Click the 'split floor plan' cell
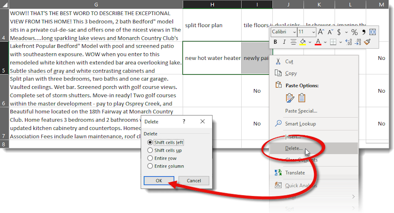Viewport: 394px width, 213px height. [x=212, y=25]
